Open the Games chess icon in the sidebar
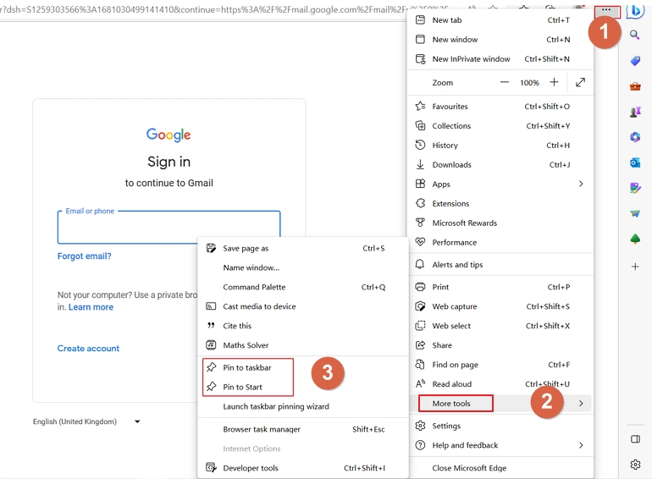The height and width of the screenshot is (479, 652). pos(635,112)
